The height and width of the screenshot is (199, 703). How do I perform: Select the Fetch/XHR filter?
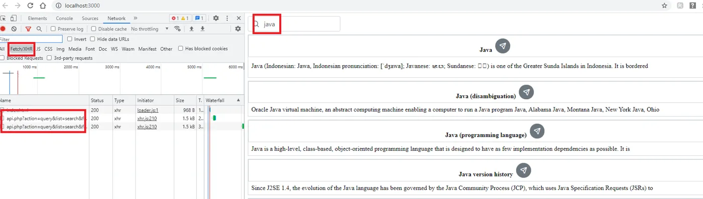pyautogui.click(x=22, y=49)
